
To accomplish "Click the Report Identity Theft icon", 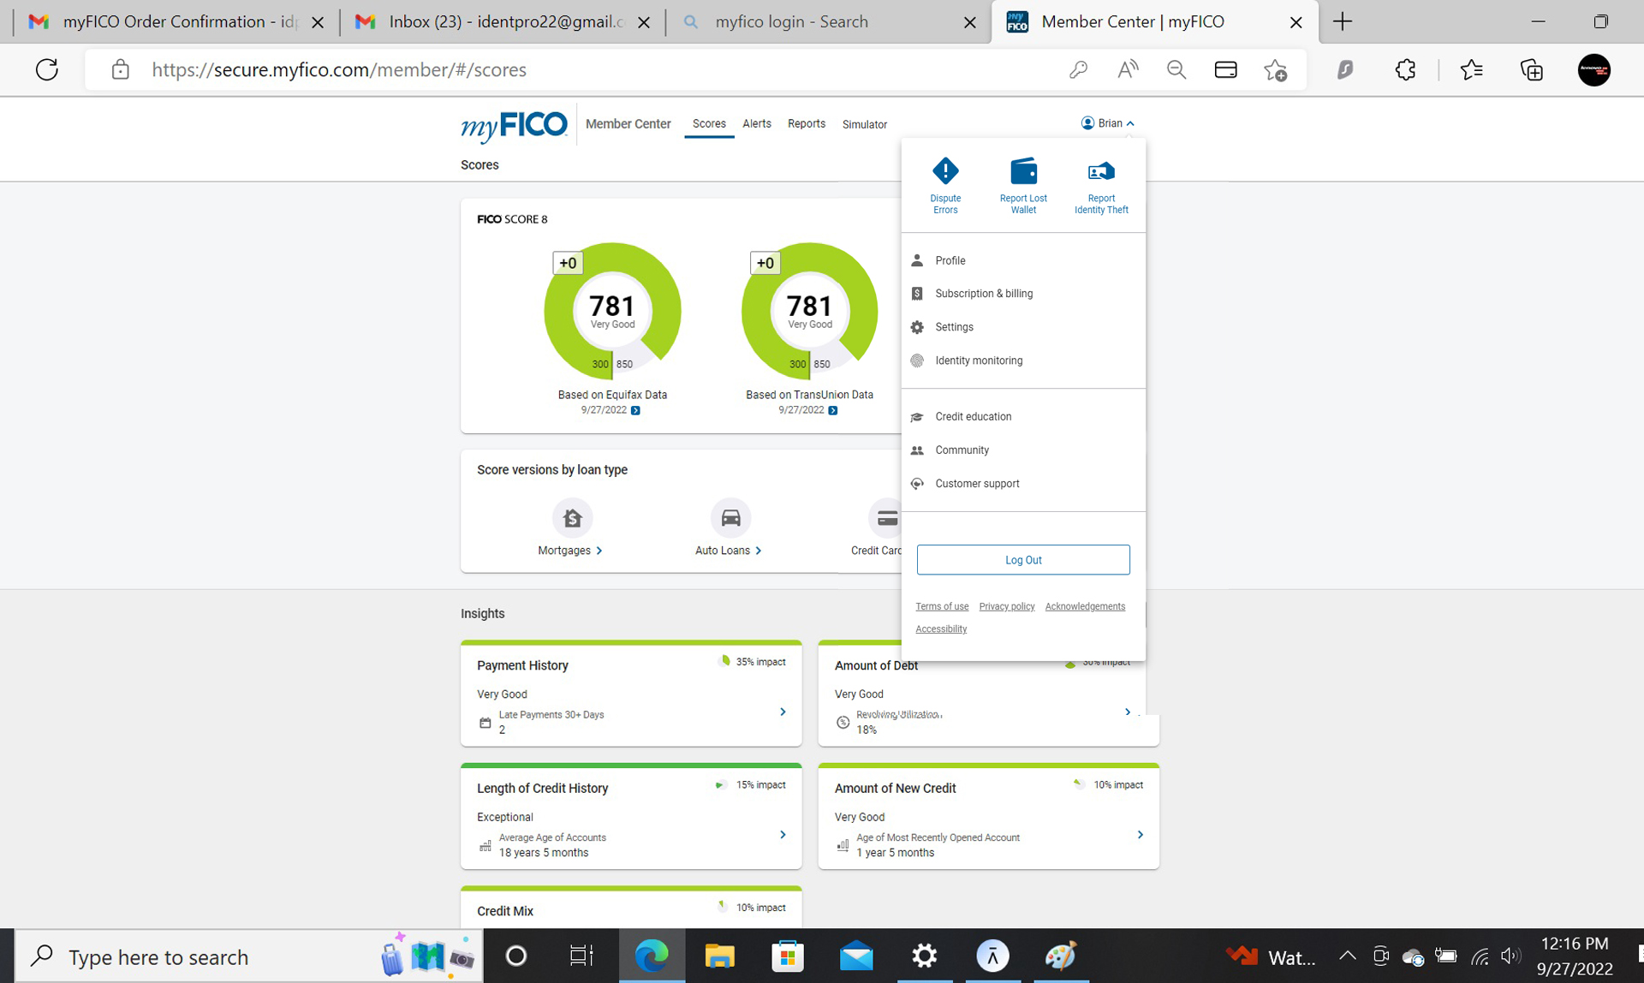I will click(x=1101, y=170).
